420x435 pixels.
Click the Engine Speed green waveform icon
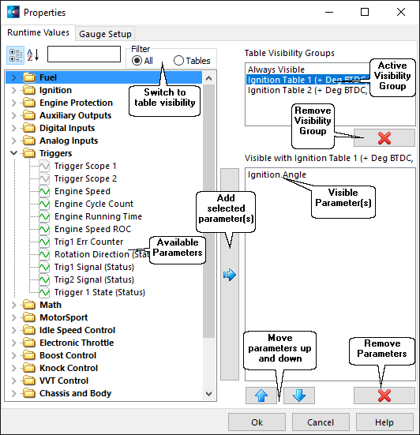coord(44,191)
